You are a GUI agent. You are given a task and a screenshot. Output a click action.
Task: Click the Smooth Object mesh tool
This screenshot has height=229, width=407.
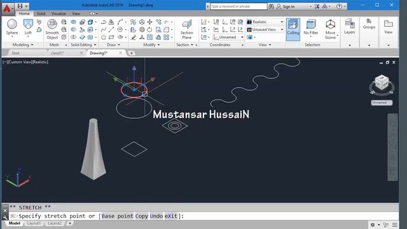(52, 29)
